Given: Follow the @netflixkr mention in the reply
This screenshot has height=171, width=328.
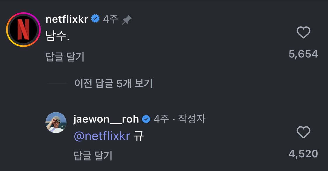Looking at the screenshot, I should tap(102, 136).
